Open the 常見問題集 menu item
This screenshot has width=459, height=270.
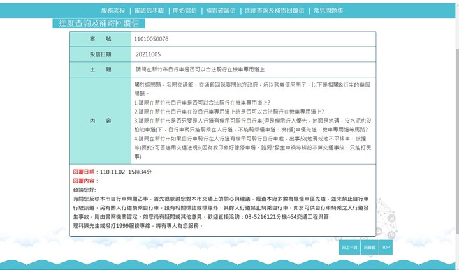click(328, 11)
